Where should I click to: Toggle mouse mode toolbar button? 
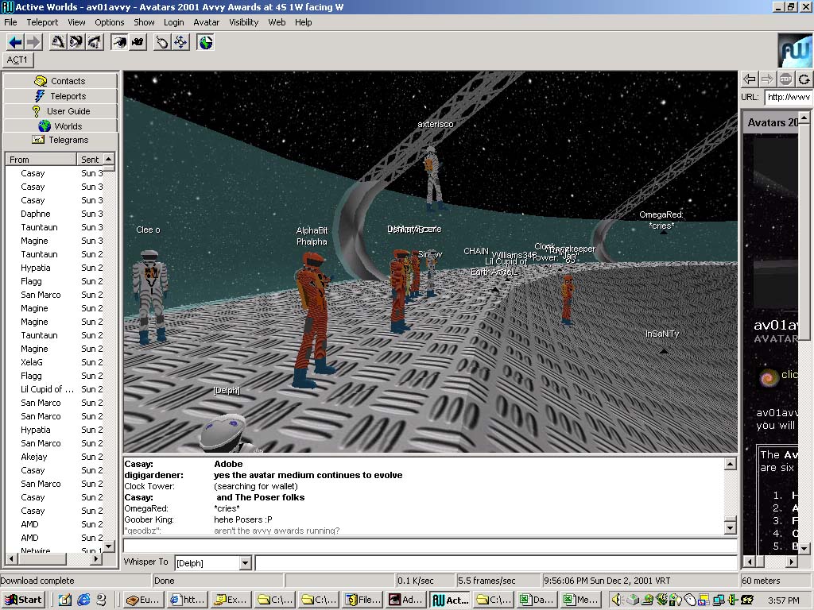click(x=163, y=41)
